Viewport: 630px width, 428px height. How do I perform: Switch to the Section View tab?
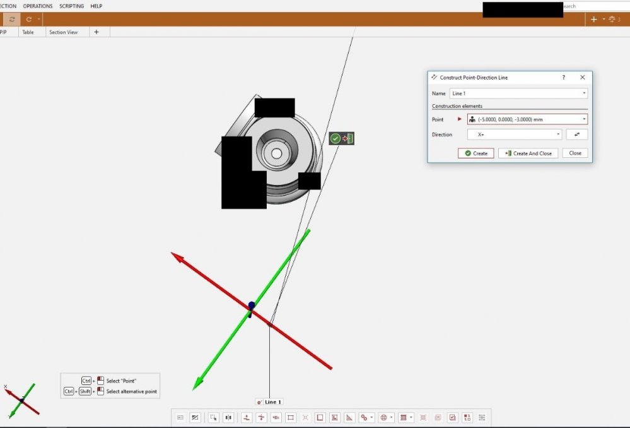63,32
